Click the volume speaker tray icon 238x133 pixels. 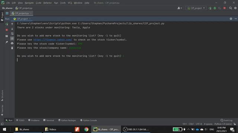206,129
